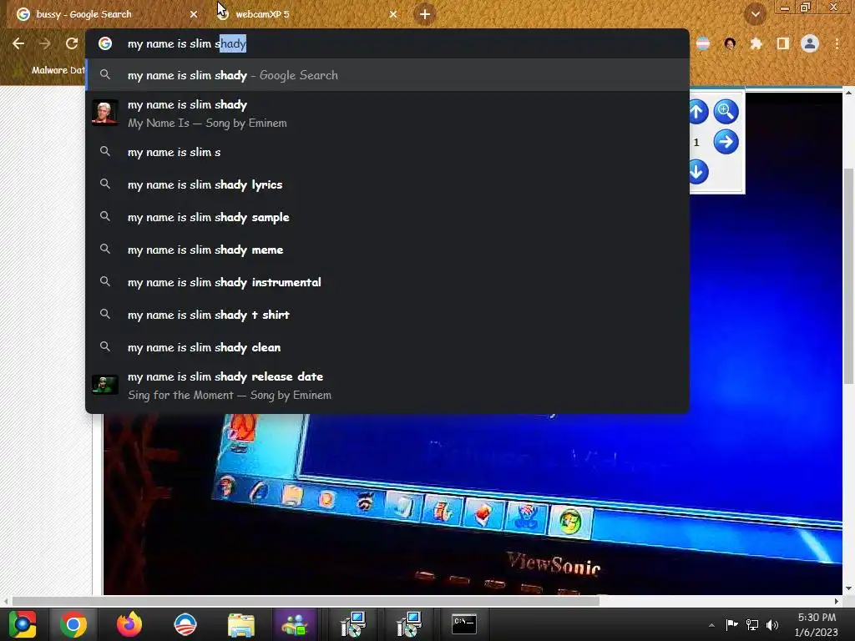The height and width of the screenshot is (641, 855).
Task: Choose the 'Sing for the Moment' release date suggestion
Action: (387, 386)
